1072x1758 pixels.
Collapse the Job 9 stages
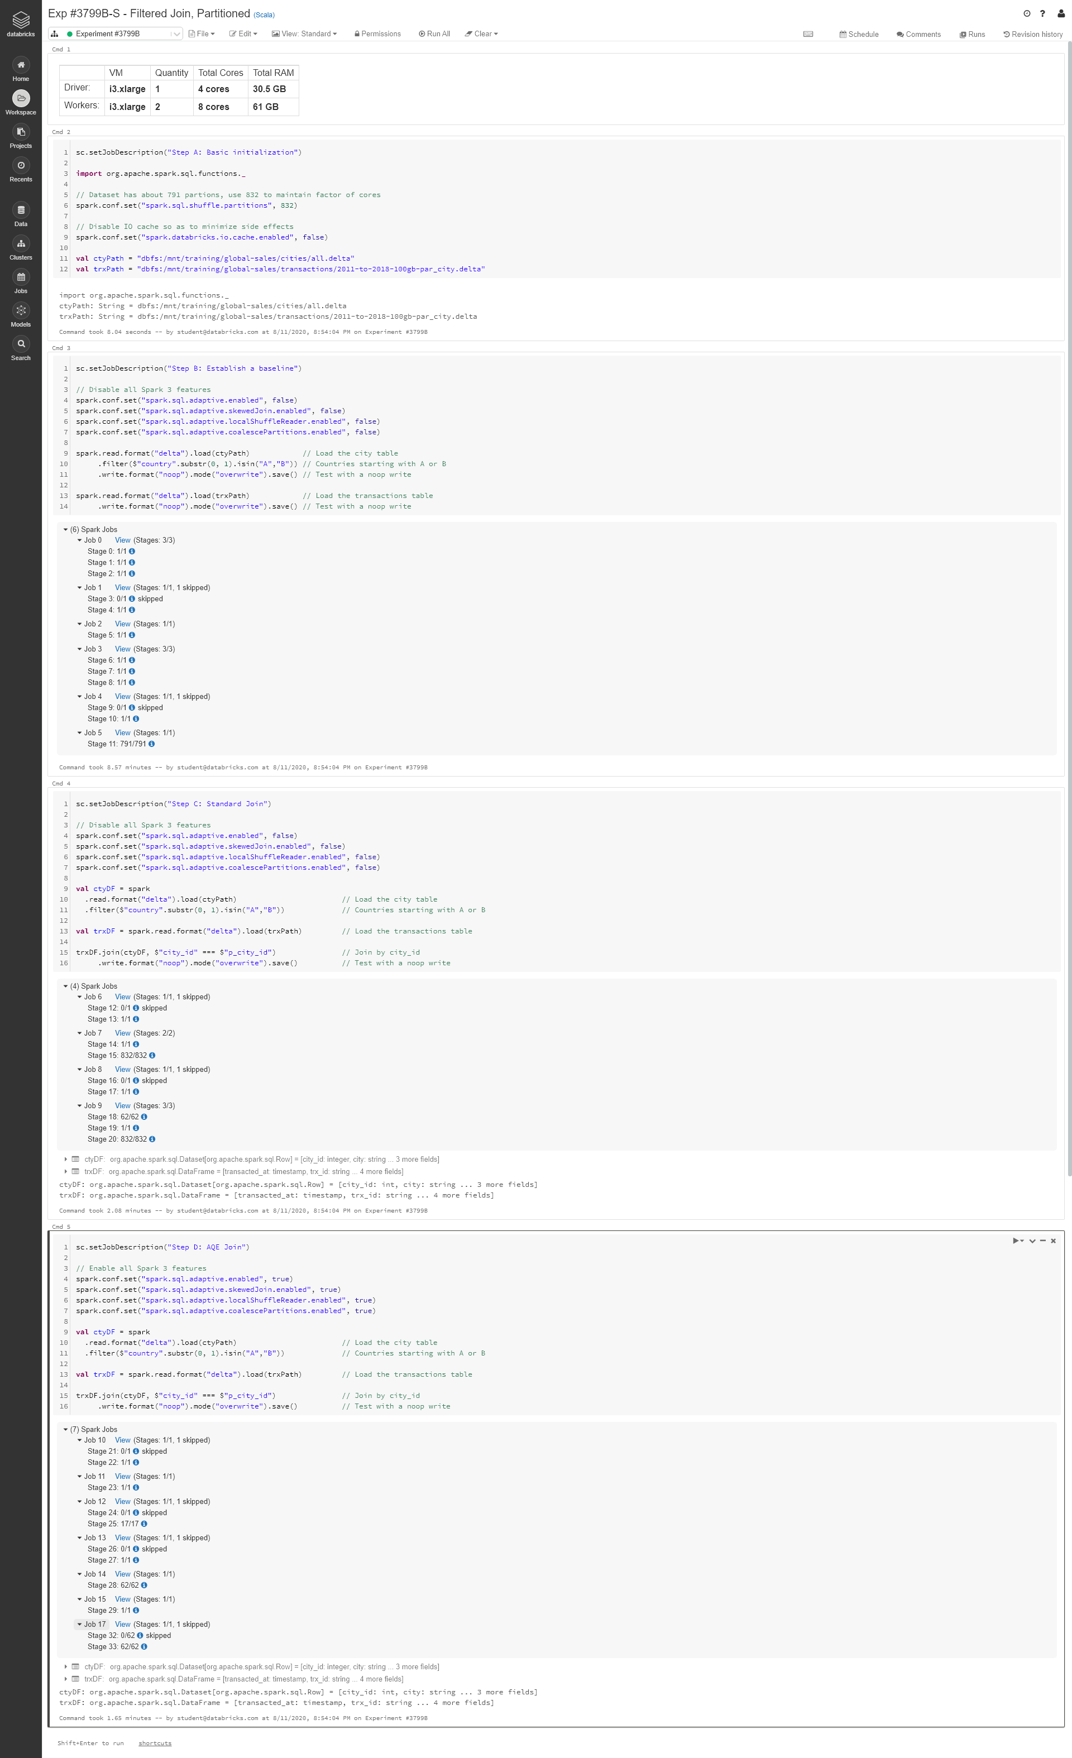pyautogui.click(x=80, y=1106)
